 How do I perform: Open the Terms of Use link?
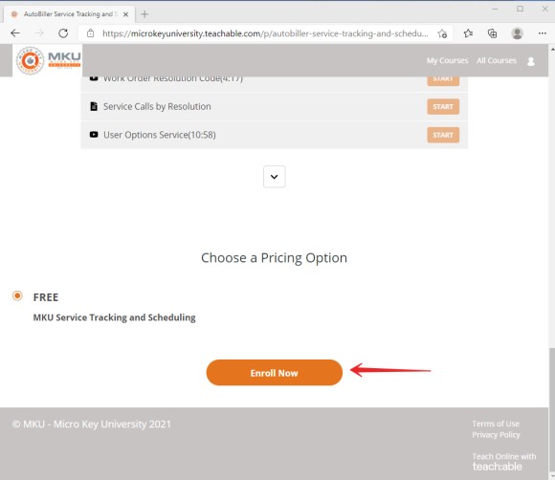tap(496, 424)
